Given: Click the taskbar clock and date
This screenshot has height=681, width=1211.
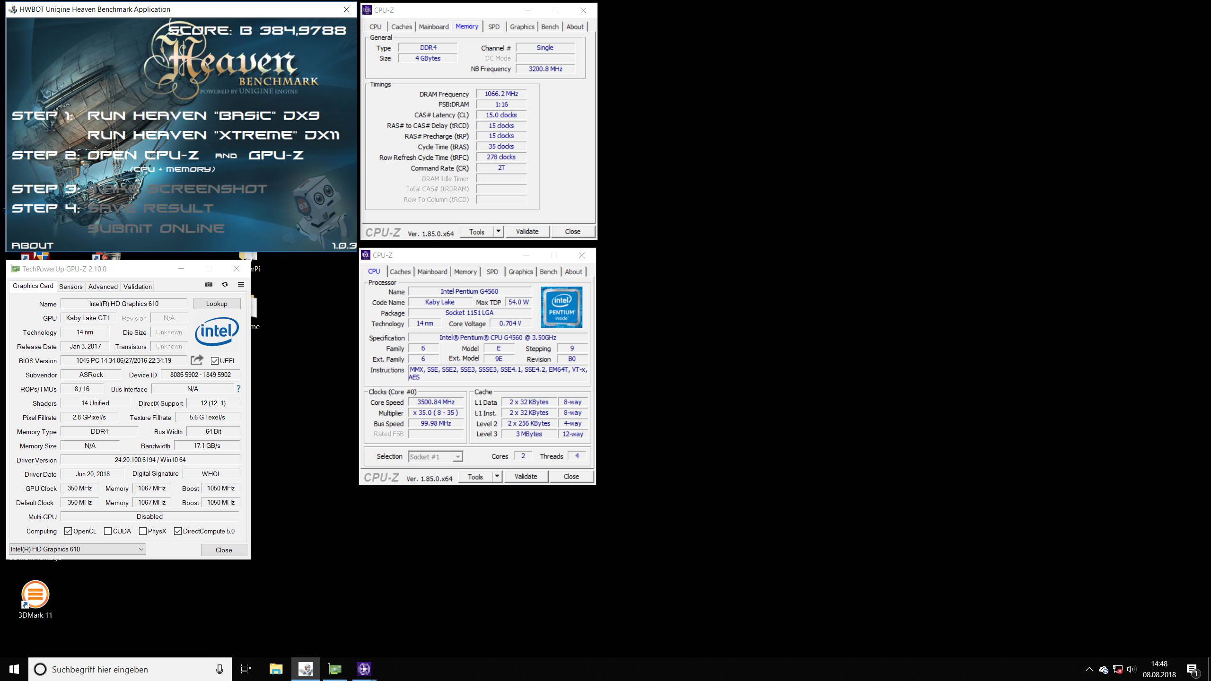Looking at the screenshot, I should click(1159, 669).
